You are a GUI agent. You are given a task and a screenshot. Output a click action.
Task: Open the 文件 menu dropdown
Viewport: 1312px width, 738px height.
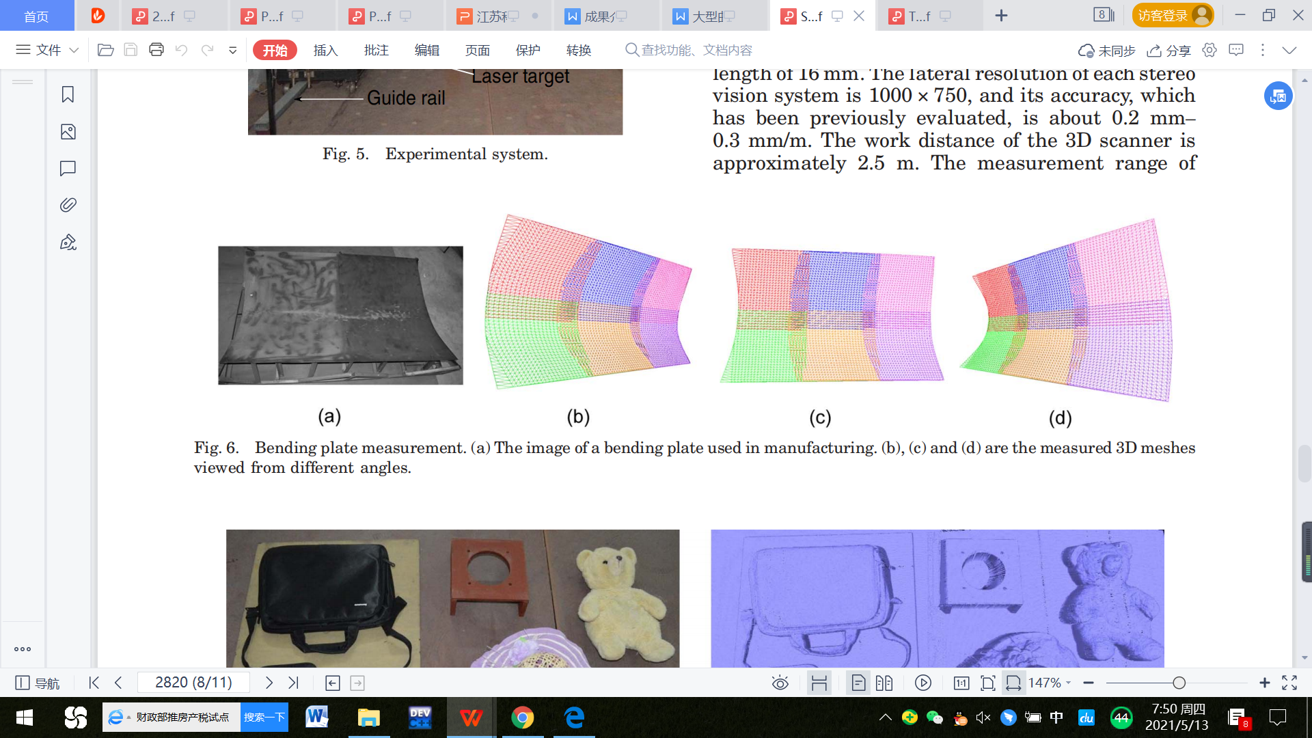click(48, 50)
